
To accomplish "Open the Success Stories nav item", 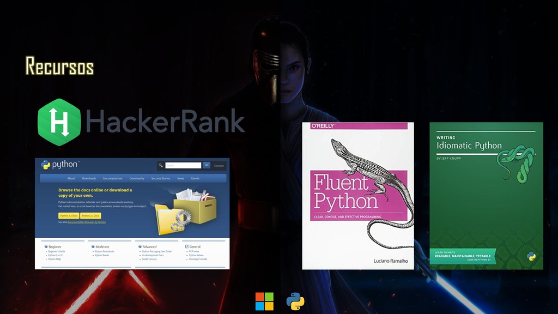I will click(x=161, y=178).
